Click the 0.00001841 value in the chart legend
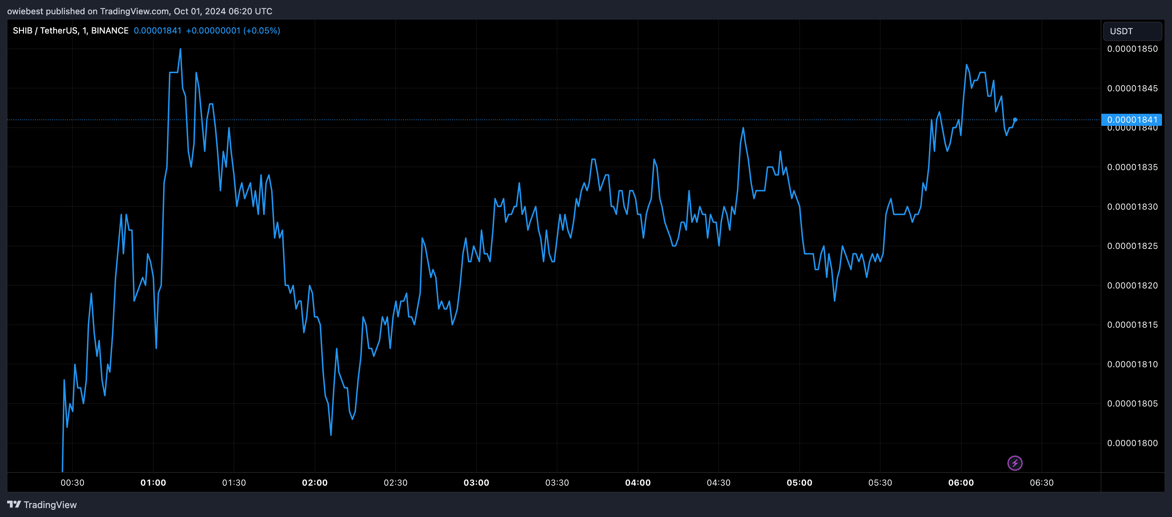This screenshot has width=1172, height=517. (157, 30)
